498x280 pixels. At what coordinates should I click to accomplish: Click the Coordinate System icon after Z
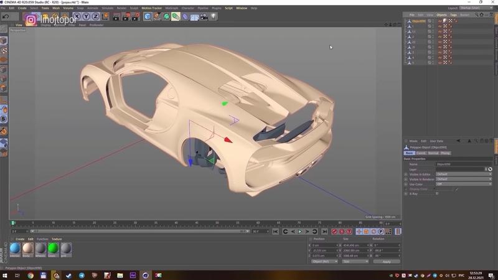tap(105, 16)
